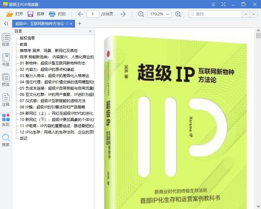The height and width of the screenshot is (209, 261).
Task: Go to the next page with the right arrow
Action: pos(123,14)
